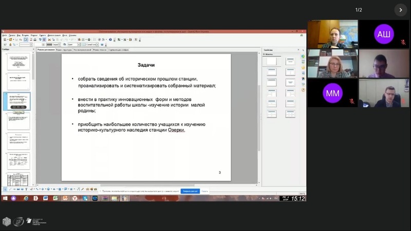Collapse the Макеты section in sidebar
Image resolution: width=411 pixels, height=231 pixels.
click(x=264, y=54)
